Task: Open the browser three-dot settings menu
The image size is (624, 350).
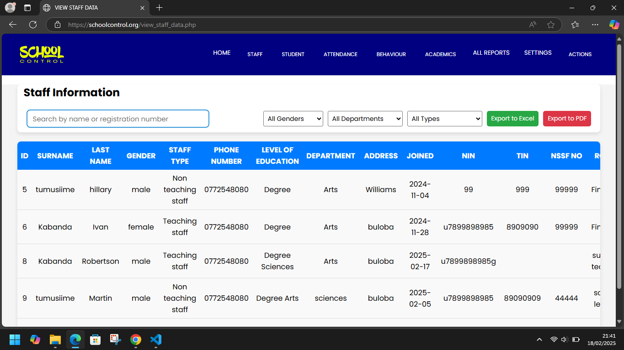Action: pyautogui.click(x=595, y=25)
